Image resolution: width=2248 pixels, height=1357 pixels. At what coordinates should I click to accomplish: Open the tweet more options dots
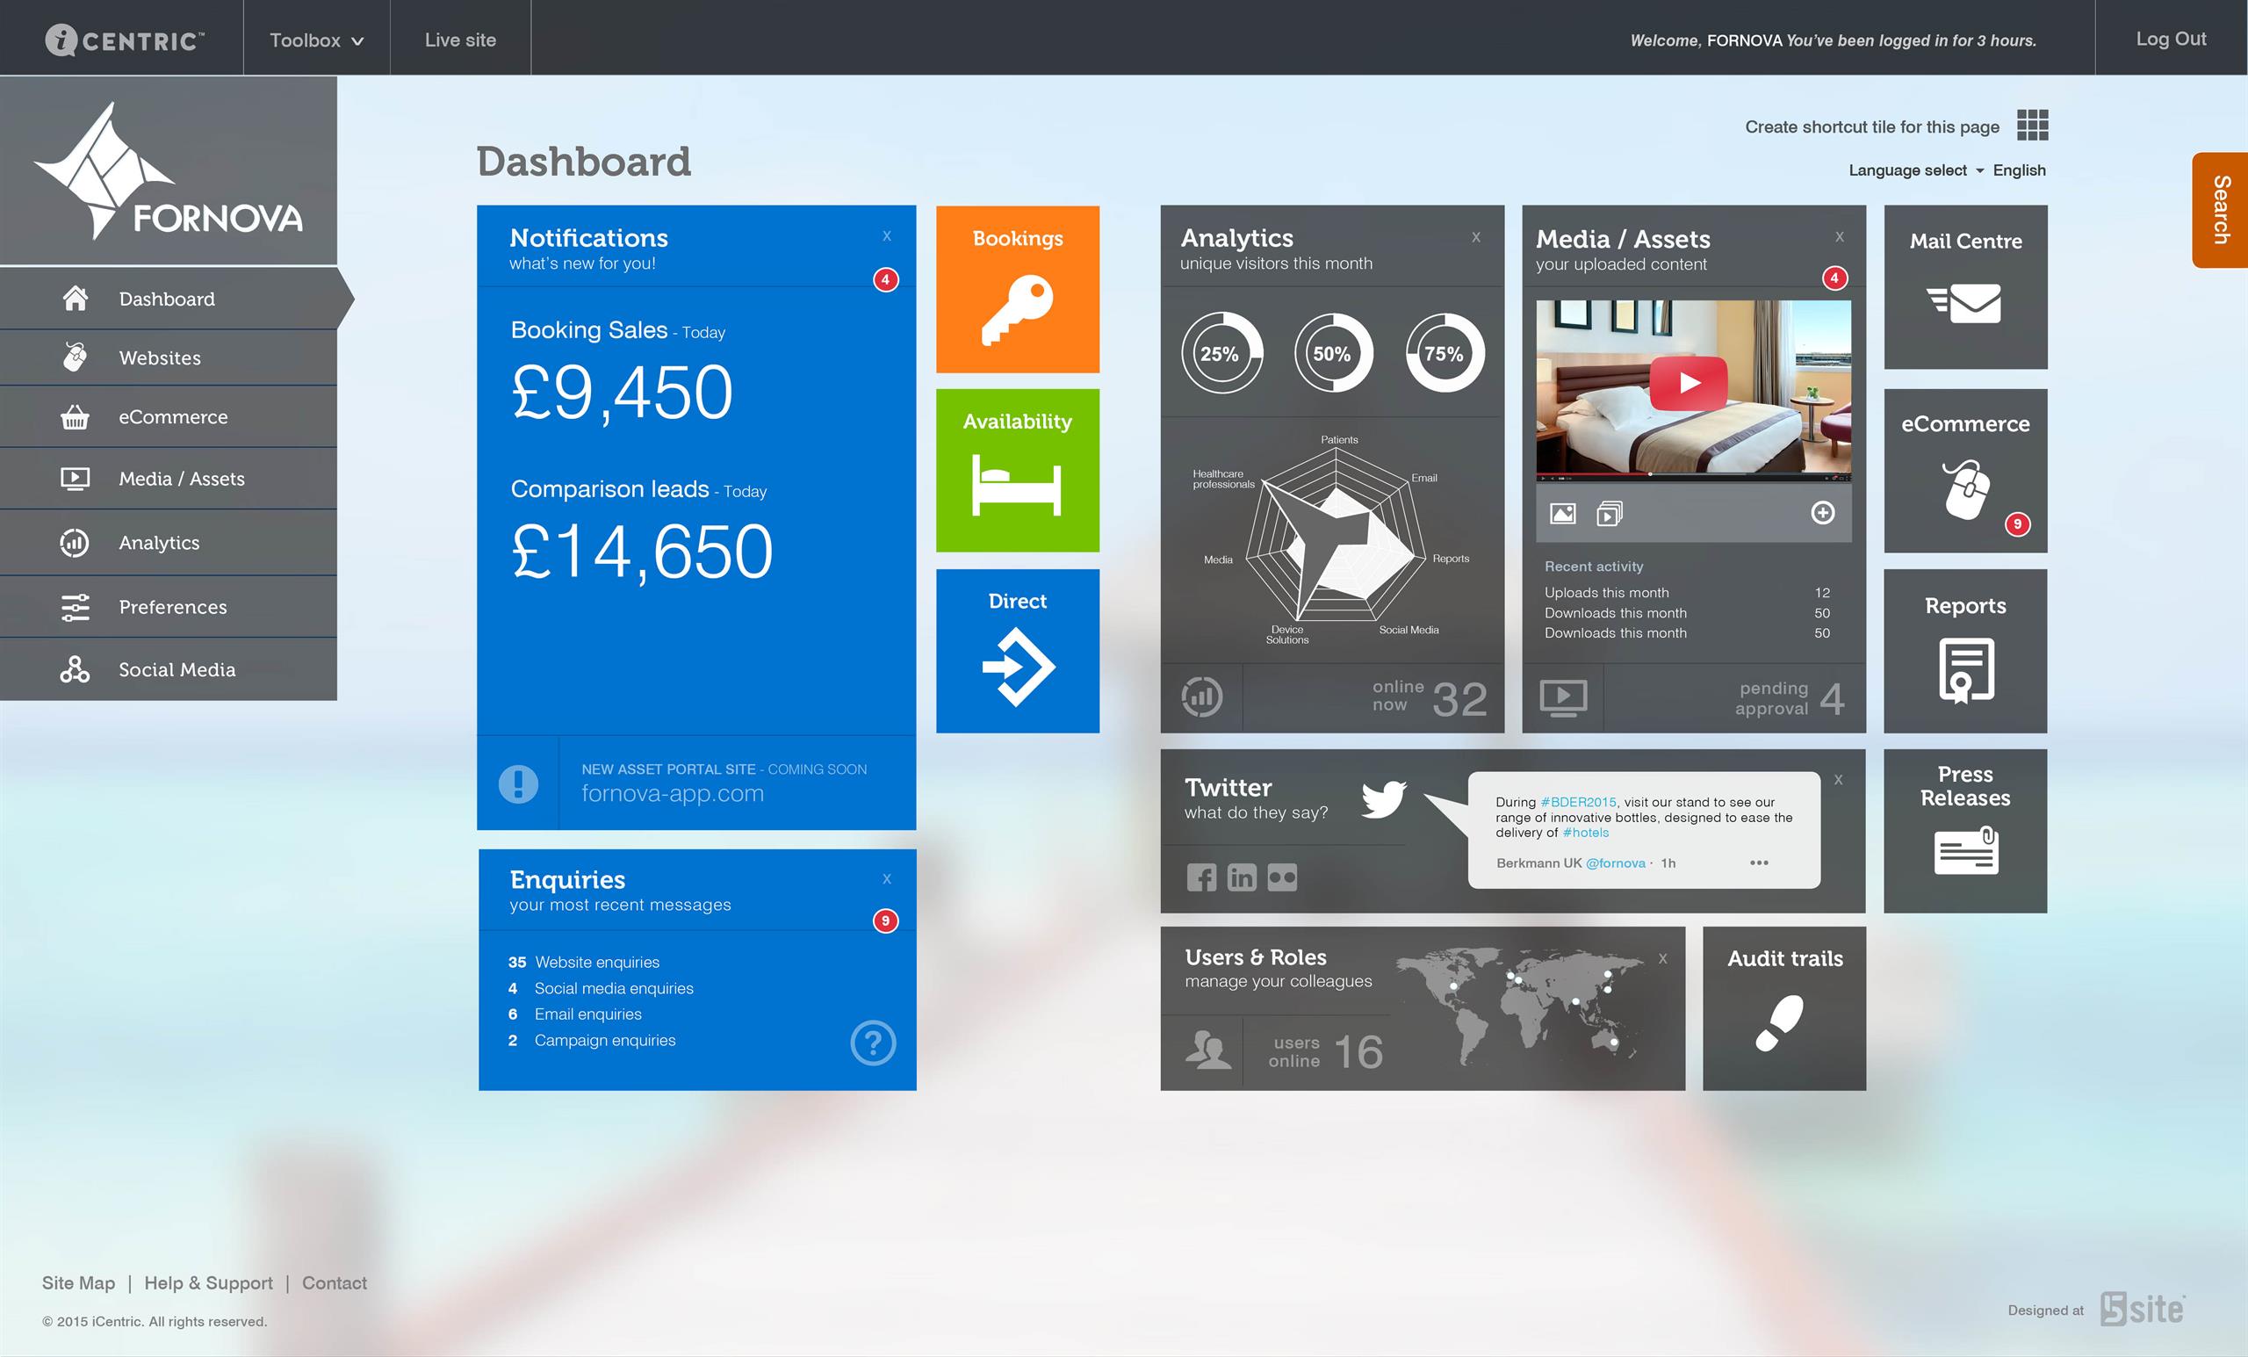[1759, 863]
